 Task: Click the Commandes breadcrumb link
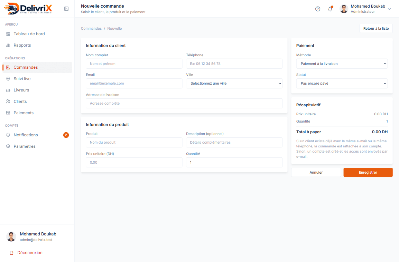[x=91, y=28]
